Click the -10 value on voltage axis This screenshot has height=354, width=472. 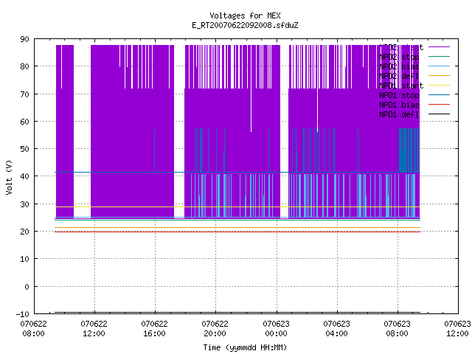point(23,314)
